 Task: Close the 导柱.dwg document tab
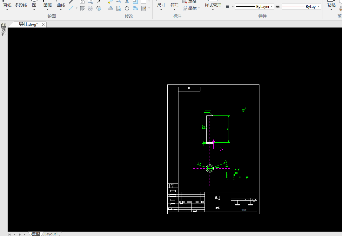[x=43, y=24]
